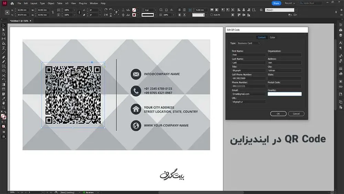Activate the Type tool
344x194 pixels.
pos(3,48)
